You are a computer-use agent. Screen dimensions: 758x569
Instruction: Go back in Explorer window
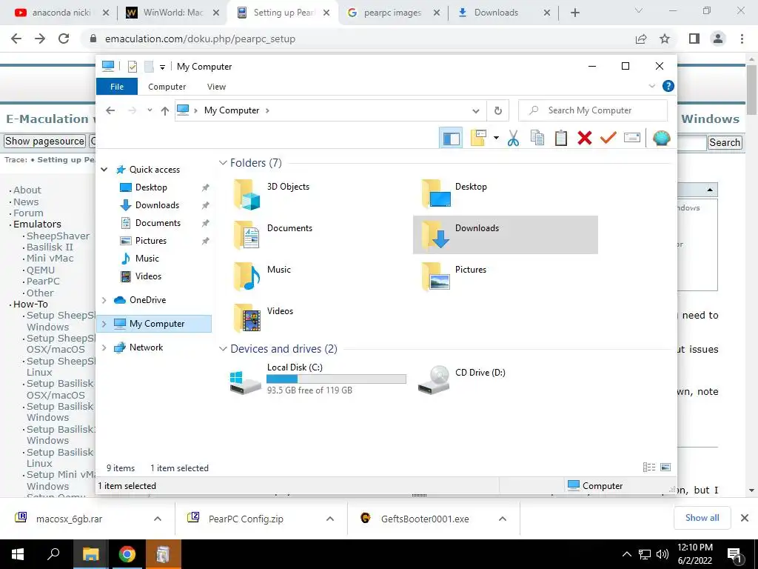pyautogui.click(x=110, y=110)
